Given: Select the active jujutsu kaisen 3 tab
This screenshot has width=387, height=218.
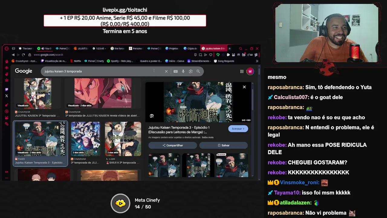Looking at the screenshot, I should click(x=213, y=48).
